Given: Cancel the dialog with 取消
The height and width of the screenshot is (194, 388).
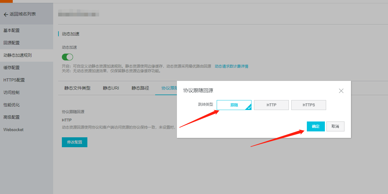Looking at the screenshot, I should pos(335,126).
